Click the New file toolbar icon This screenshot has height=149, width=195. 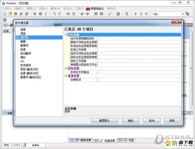tap(5, 14)
